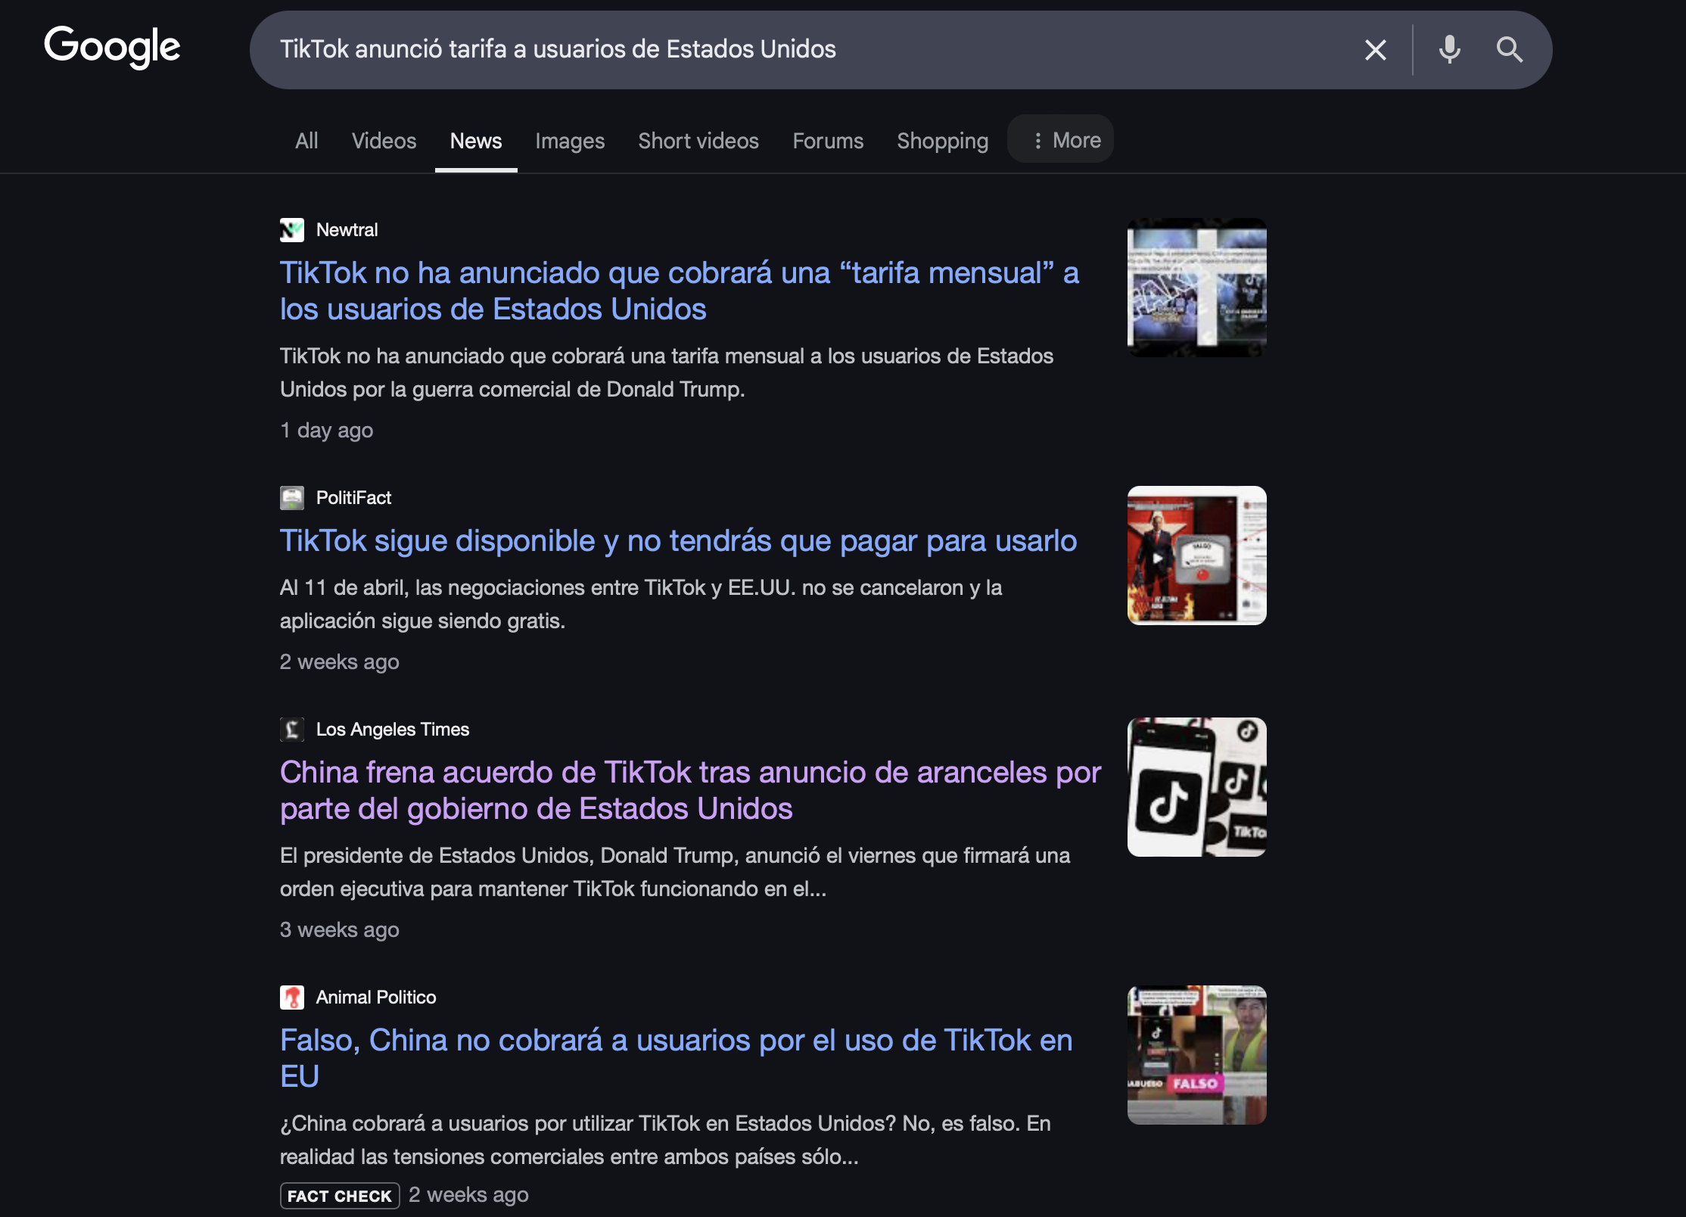Open the Images tab
1686x1217 pixels.
[570, 141]
